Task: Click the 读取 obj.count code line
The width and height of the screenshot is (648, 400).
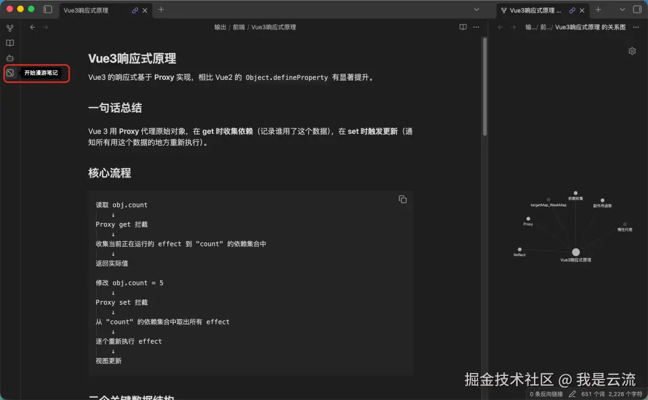Action: (x=121, y=205)
